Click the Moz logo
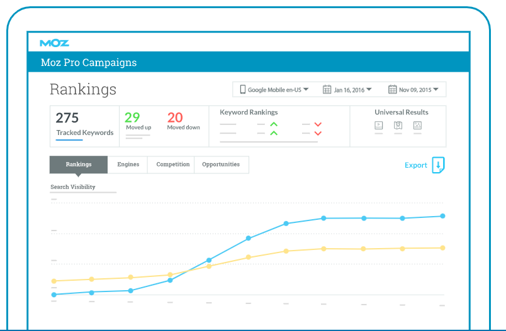The width and height of the screenshot is (506, 331). (x=54, y=43)
